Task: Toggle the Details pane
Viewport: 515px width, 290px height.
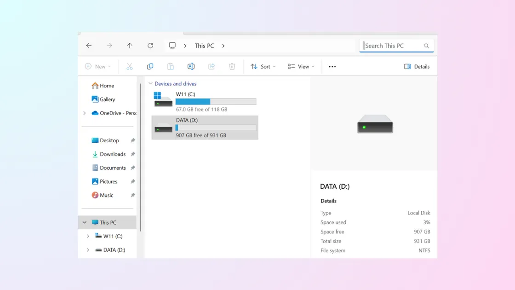Action: coord(416,66)
